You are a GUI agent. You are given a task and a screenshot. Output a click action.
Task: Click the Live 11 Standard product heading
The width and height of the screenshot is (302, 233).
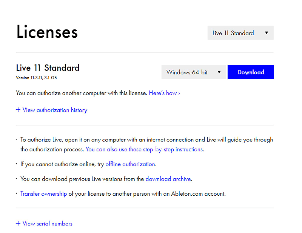48,68
